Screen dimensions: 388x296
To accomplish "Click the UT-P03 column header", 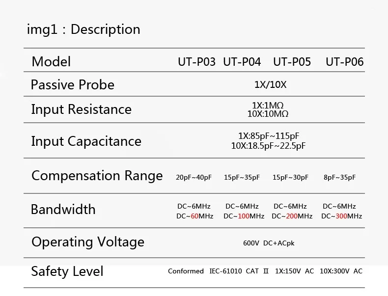I will tap(196, 62).
